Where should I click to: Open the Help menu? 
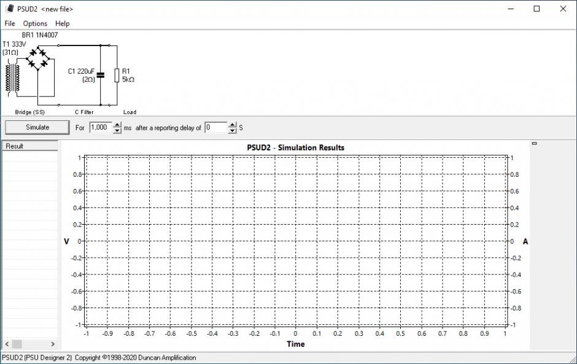[x=62, y=23]
